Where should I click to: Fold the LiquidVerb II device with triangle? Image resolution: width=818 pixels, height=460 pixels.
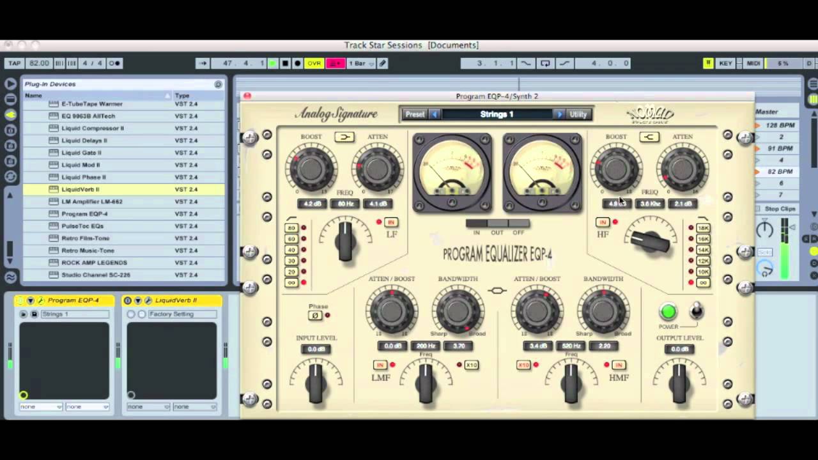coord(137,300)
